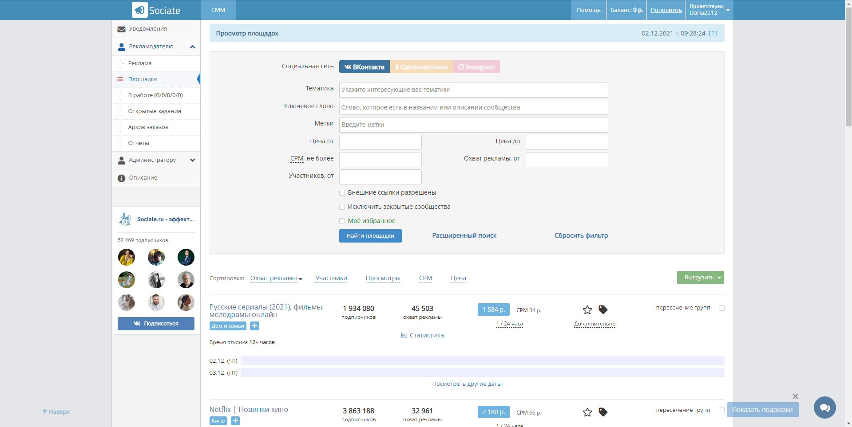Click the 2 180 р. price button
The height and width of the screenshot is (427, 852).
click(x=493, y=412)
